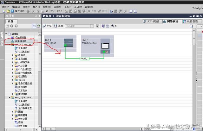This screenshot has width=203, height=131.
Task: Click the open project folder icon
Action: pos(8,11)
